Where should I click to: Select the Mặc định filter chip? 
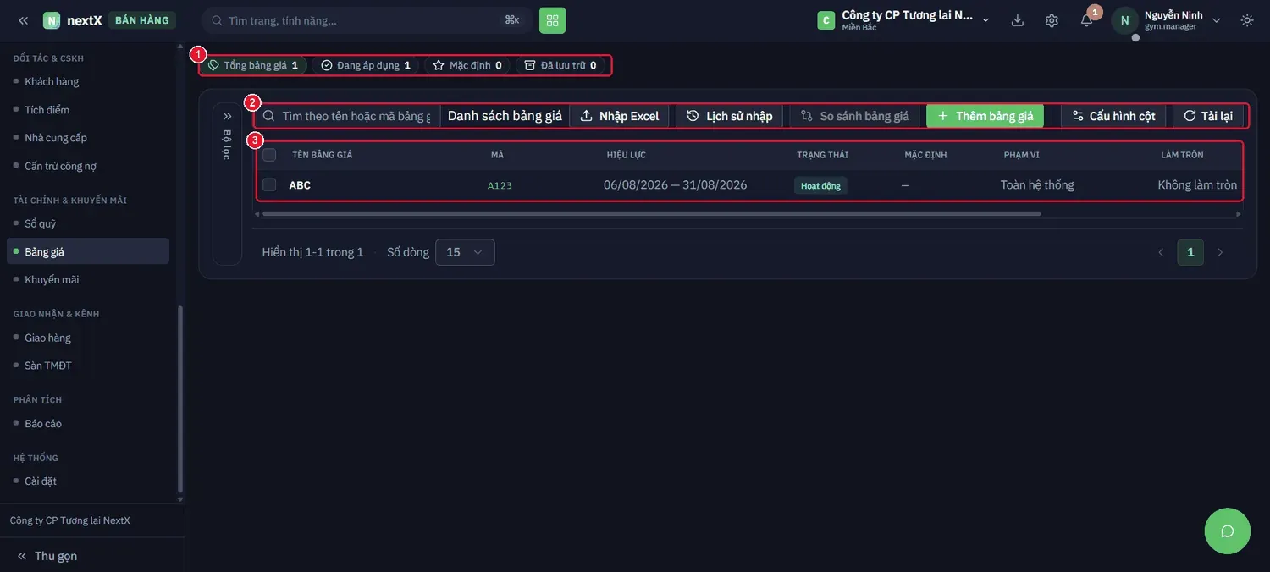467,65
